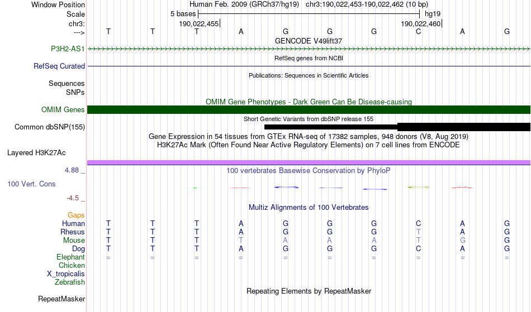Click the 190,022,455 ruler coordinate
Screen dimensions: 531x312
pos(199,23)
